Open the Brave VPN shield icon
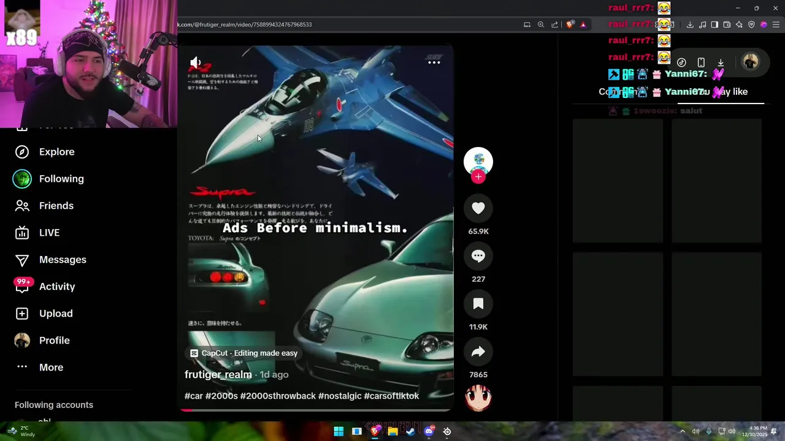Viewport: 785px width, 441px height. click(751, 24)
